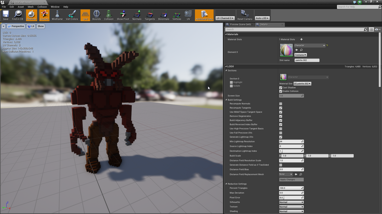Click Find in CB toolbar icon

tap(18, 15)
